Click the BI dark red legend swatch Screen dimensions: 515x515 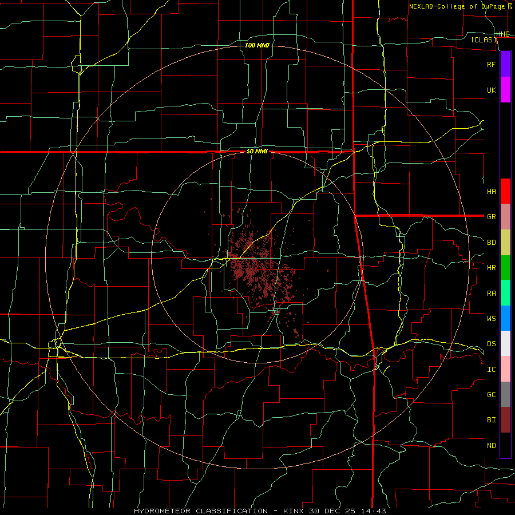(x=505, y=420)
